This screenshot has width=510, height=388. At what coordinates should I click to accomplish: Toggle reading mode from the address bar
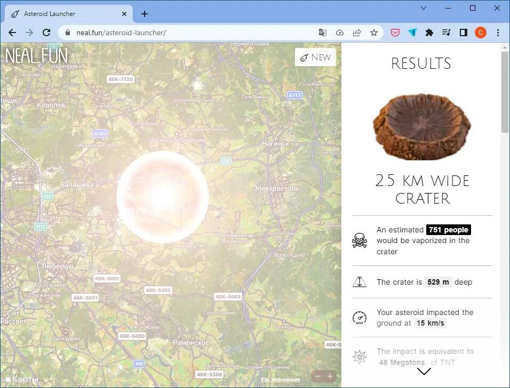tap(340, 33)
